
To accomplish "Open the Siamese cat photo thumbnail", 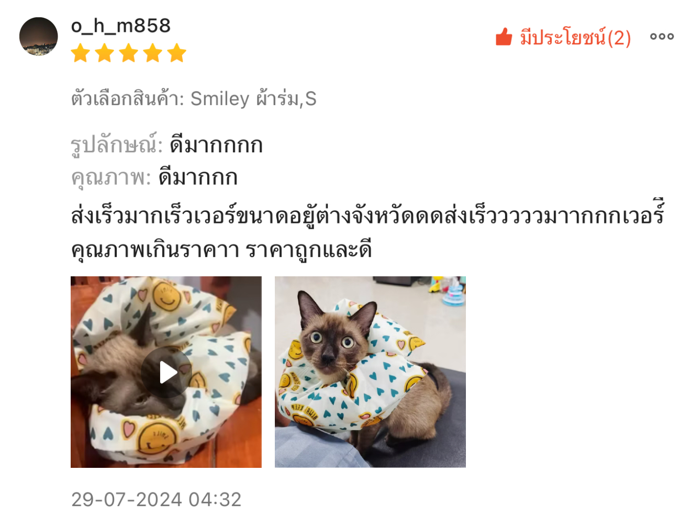I will click(x=370, y=372).
